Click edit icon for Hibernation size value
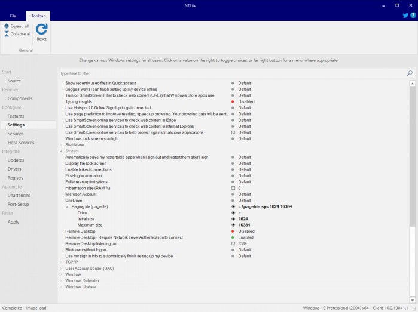Screen dimensions: 418x312 (233, 188)
